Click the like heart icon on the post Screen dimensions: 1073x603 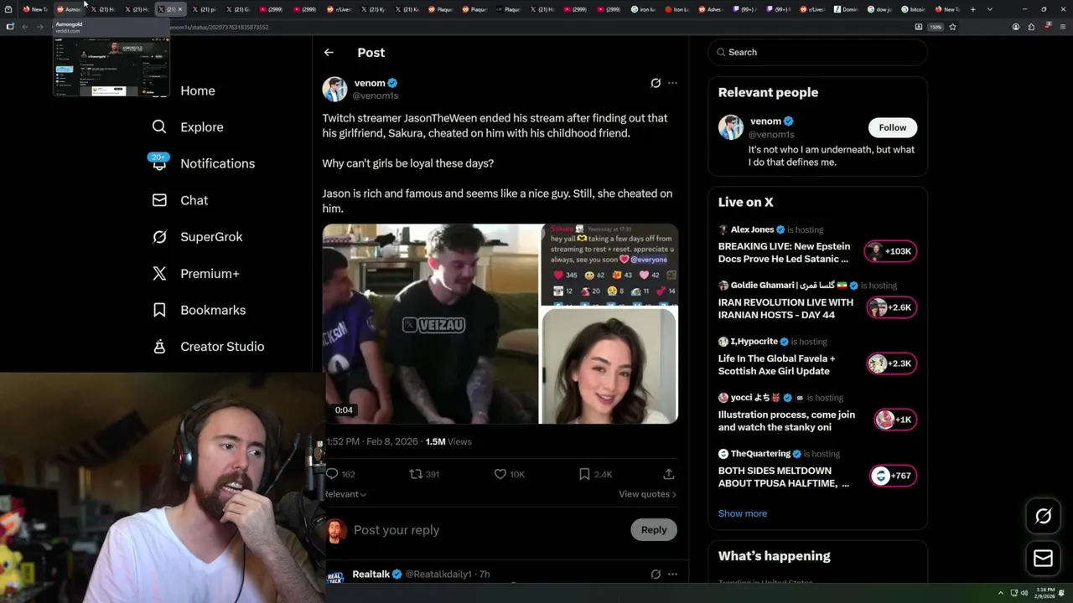pos(500,474)
